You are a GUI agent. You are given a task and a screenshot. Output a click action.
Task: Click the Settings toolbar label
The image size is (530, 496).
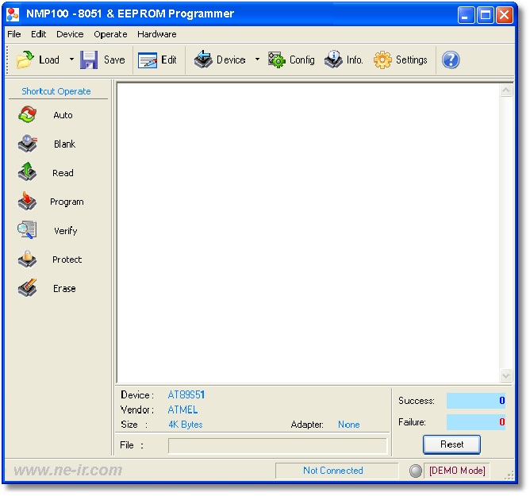point(411,60)
